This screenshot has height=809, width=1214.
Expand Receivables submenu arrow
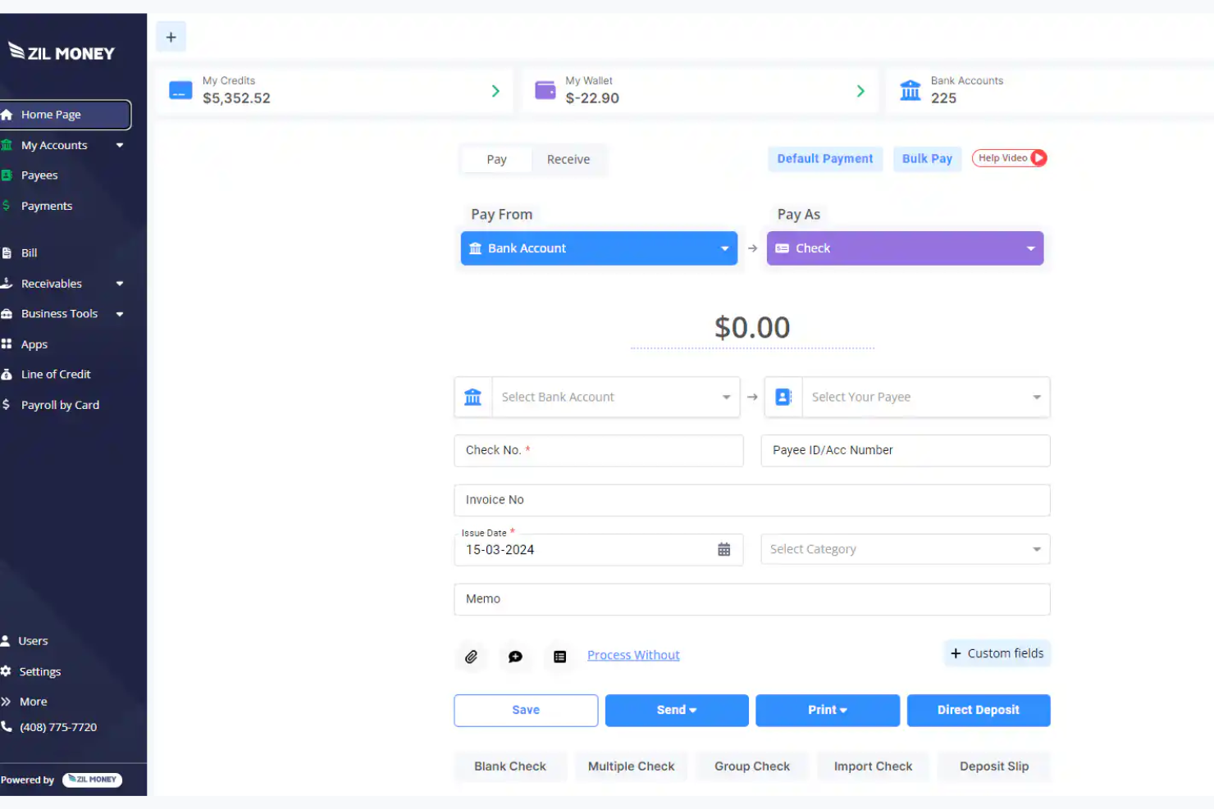[x=120, y=284]
